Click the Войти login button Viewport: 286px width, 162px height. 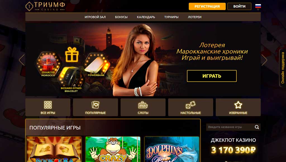point(239,6)
